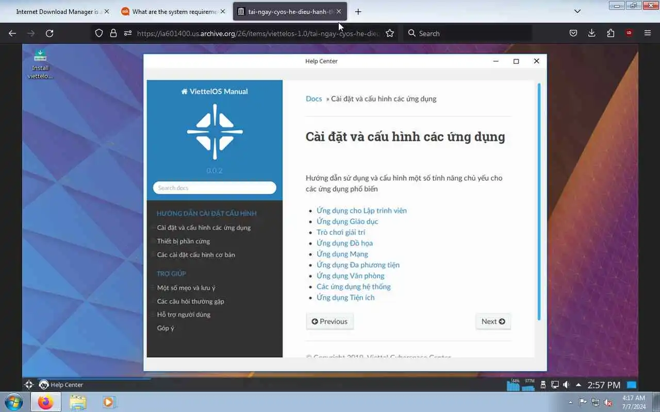Open 'Ứng dụng Đồ họa' link
Viewport: 660px width, 412px height.
click(x=344, y=243)
